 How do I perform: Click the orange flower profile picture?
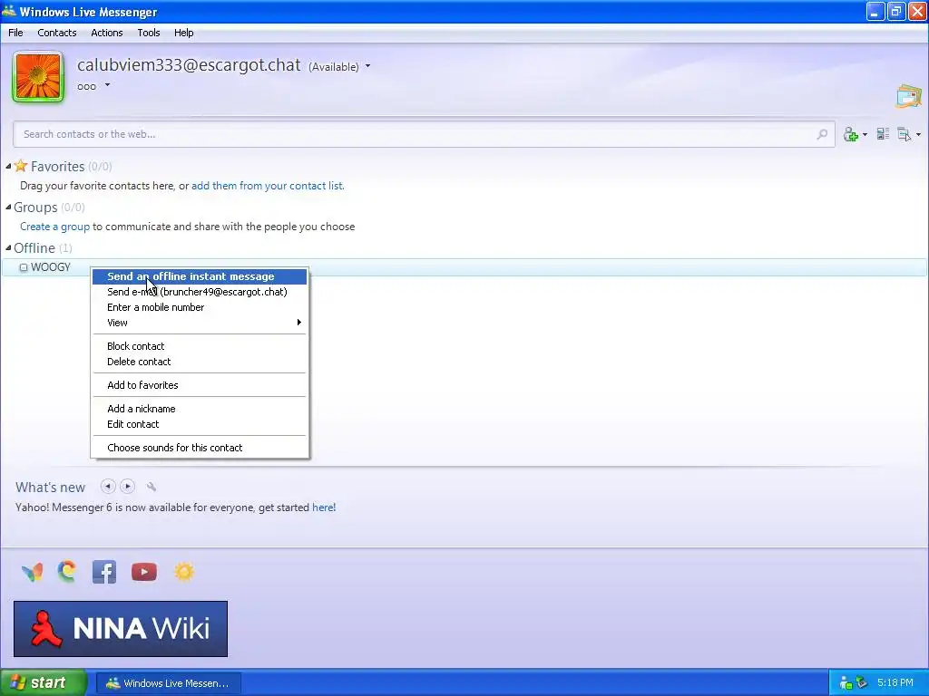point(38,76)
